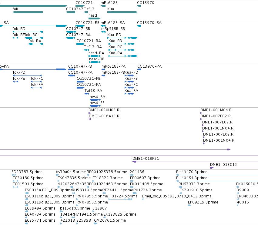Select the CG10747-PA protein label
Screen dimensions: 258x225
80,72
